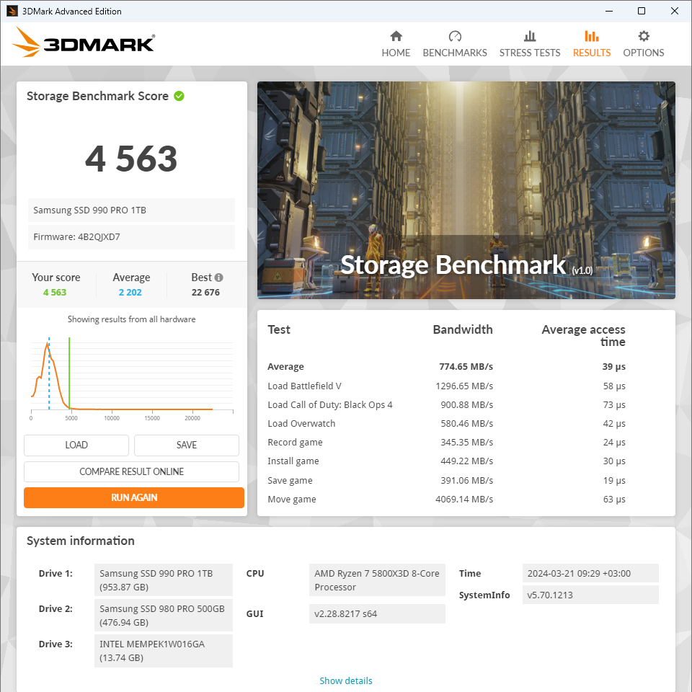Click the Average access time header
The image size is (692, 692).
[x=583, y=335]
